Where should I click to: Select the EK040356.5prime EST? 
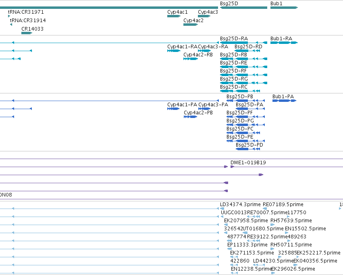click(295, 265)
